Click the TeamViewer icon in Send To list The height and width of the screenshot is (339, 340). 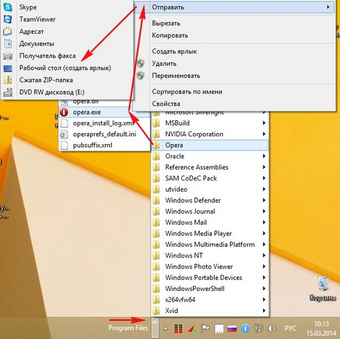[x=8, y=19]
